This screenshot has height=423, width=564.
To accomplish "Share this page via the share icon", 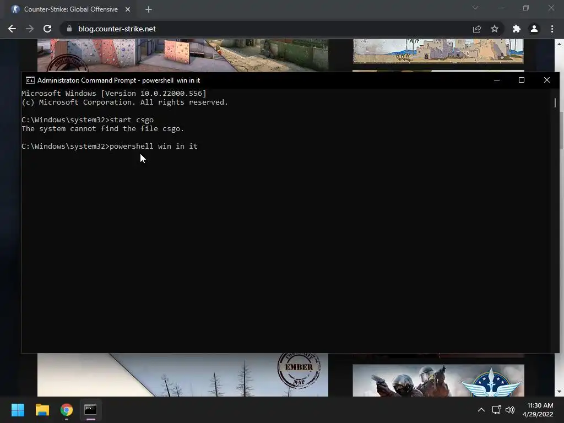I will tap(477, 29).
